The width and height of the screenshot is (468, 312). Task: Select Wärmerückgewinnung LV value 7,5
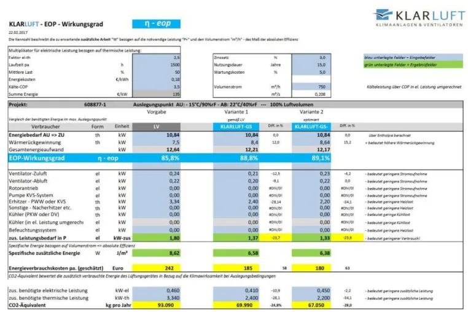pos(157,142)
